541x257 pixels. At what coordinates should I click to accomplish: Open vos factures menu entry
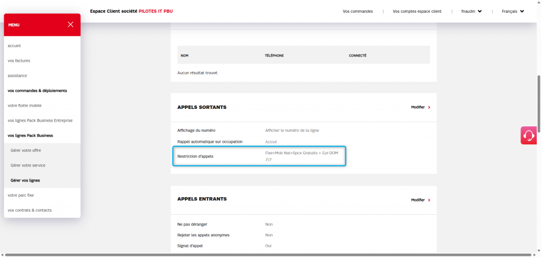click(18, 60)
